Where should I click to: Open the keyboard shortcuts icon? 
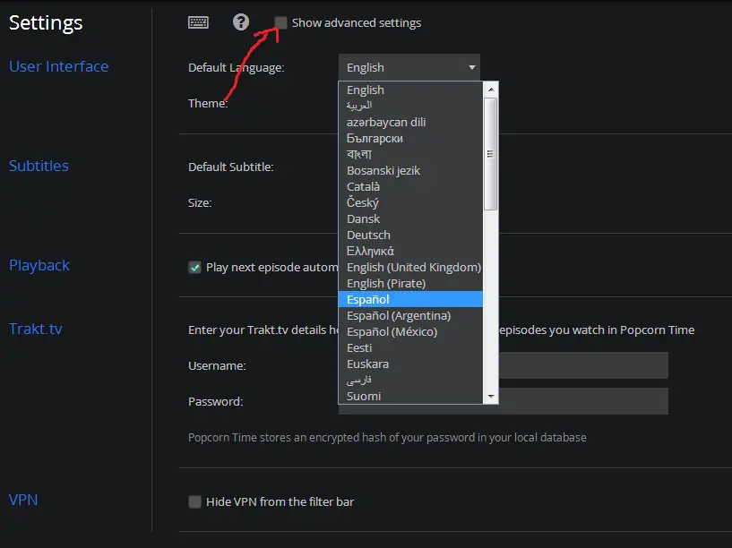click(198, 21)
